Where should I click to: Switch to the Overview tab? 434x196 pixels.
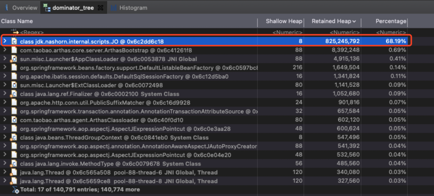coord(21,8)
